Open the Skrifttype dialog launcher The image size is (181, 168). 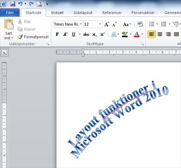coord(143,44)
